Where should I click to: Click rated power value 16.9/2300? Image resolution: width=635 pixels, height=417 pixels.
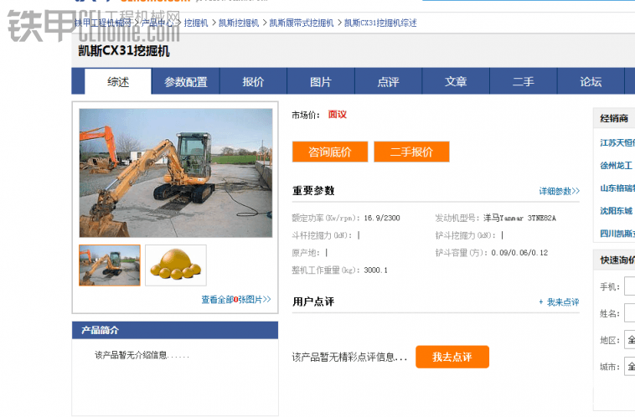[x=382, y=218]
